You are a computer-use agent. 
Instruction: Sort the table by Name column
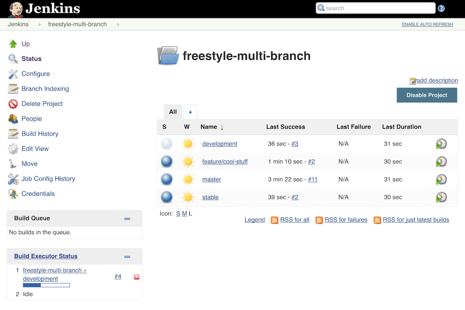pos(212,127)
